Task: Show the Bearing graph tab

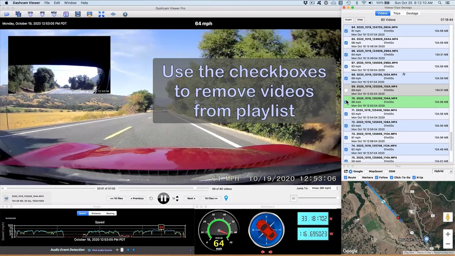Action: point(111,213)
